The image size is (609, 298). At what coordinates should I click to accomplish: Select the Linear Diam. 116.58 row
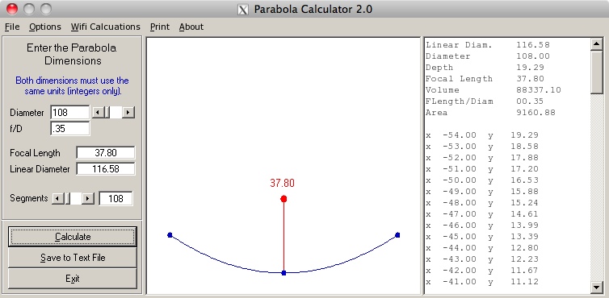[x=488, y=45]
